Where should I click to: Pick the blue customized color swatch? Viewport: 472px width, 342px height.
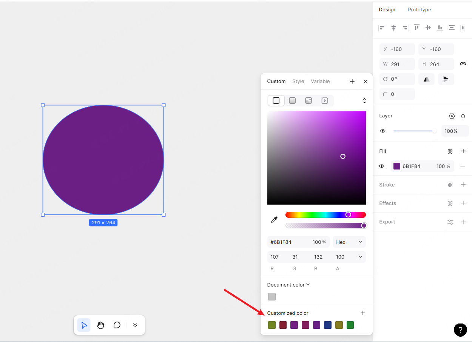tap(328, 325)
